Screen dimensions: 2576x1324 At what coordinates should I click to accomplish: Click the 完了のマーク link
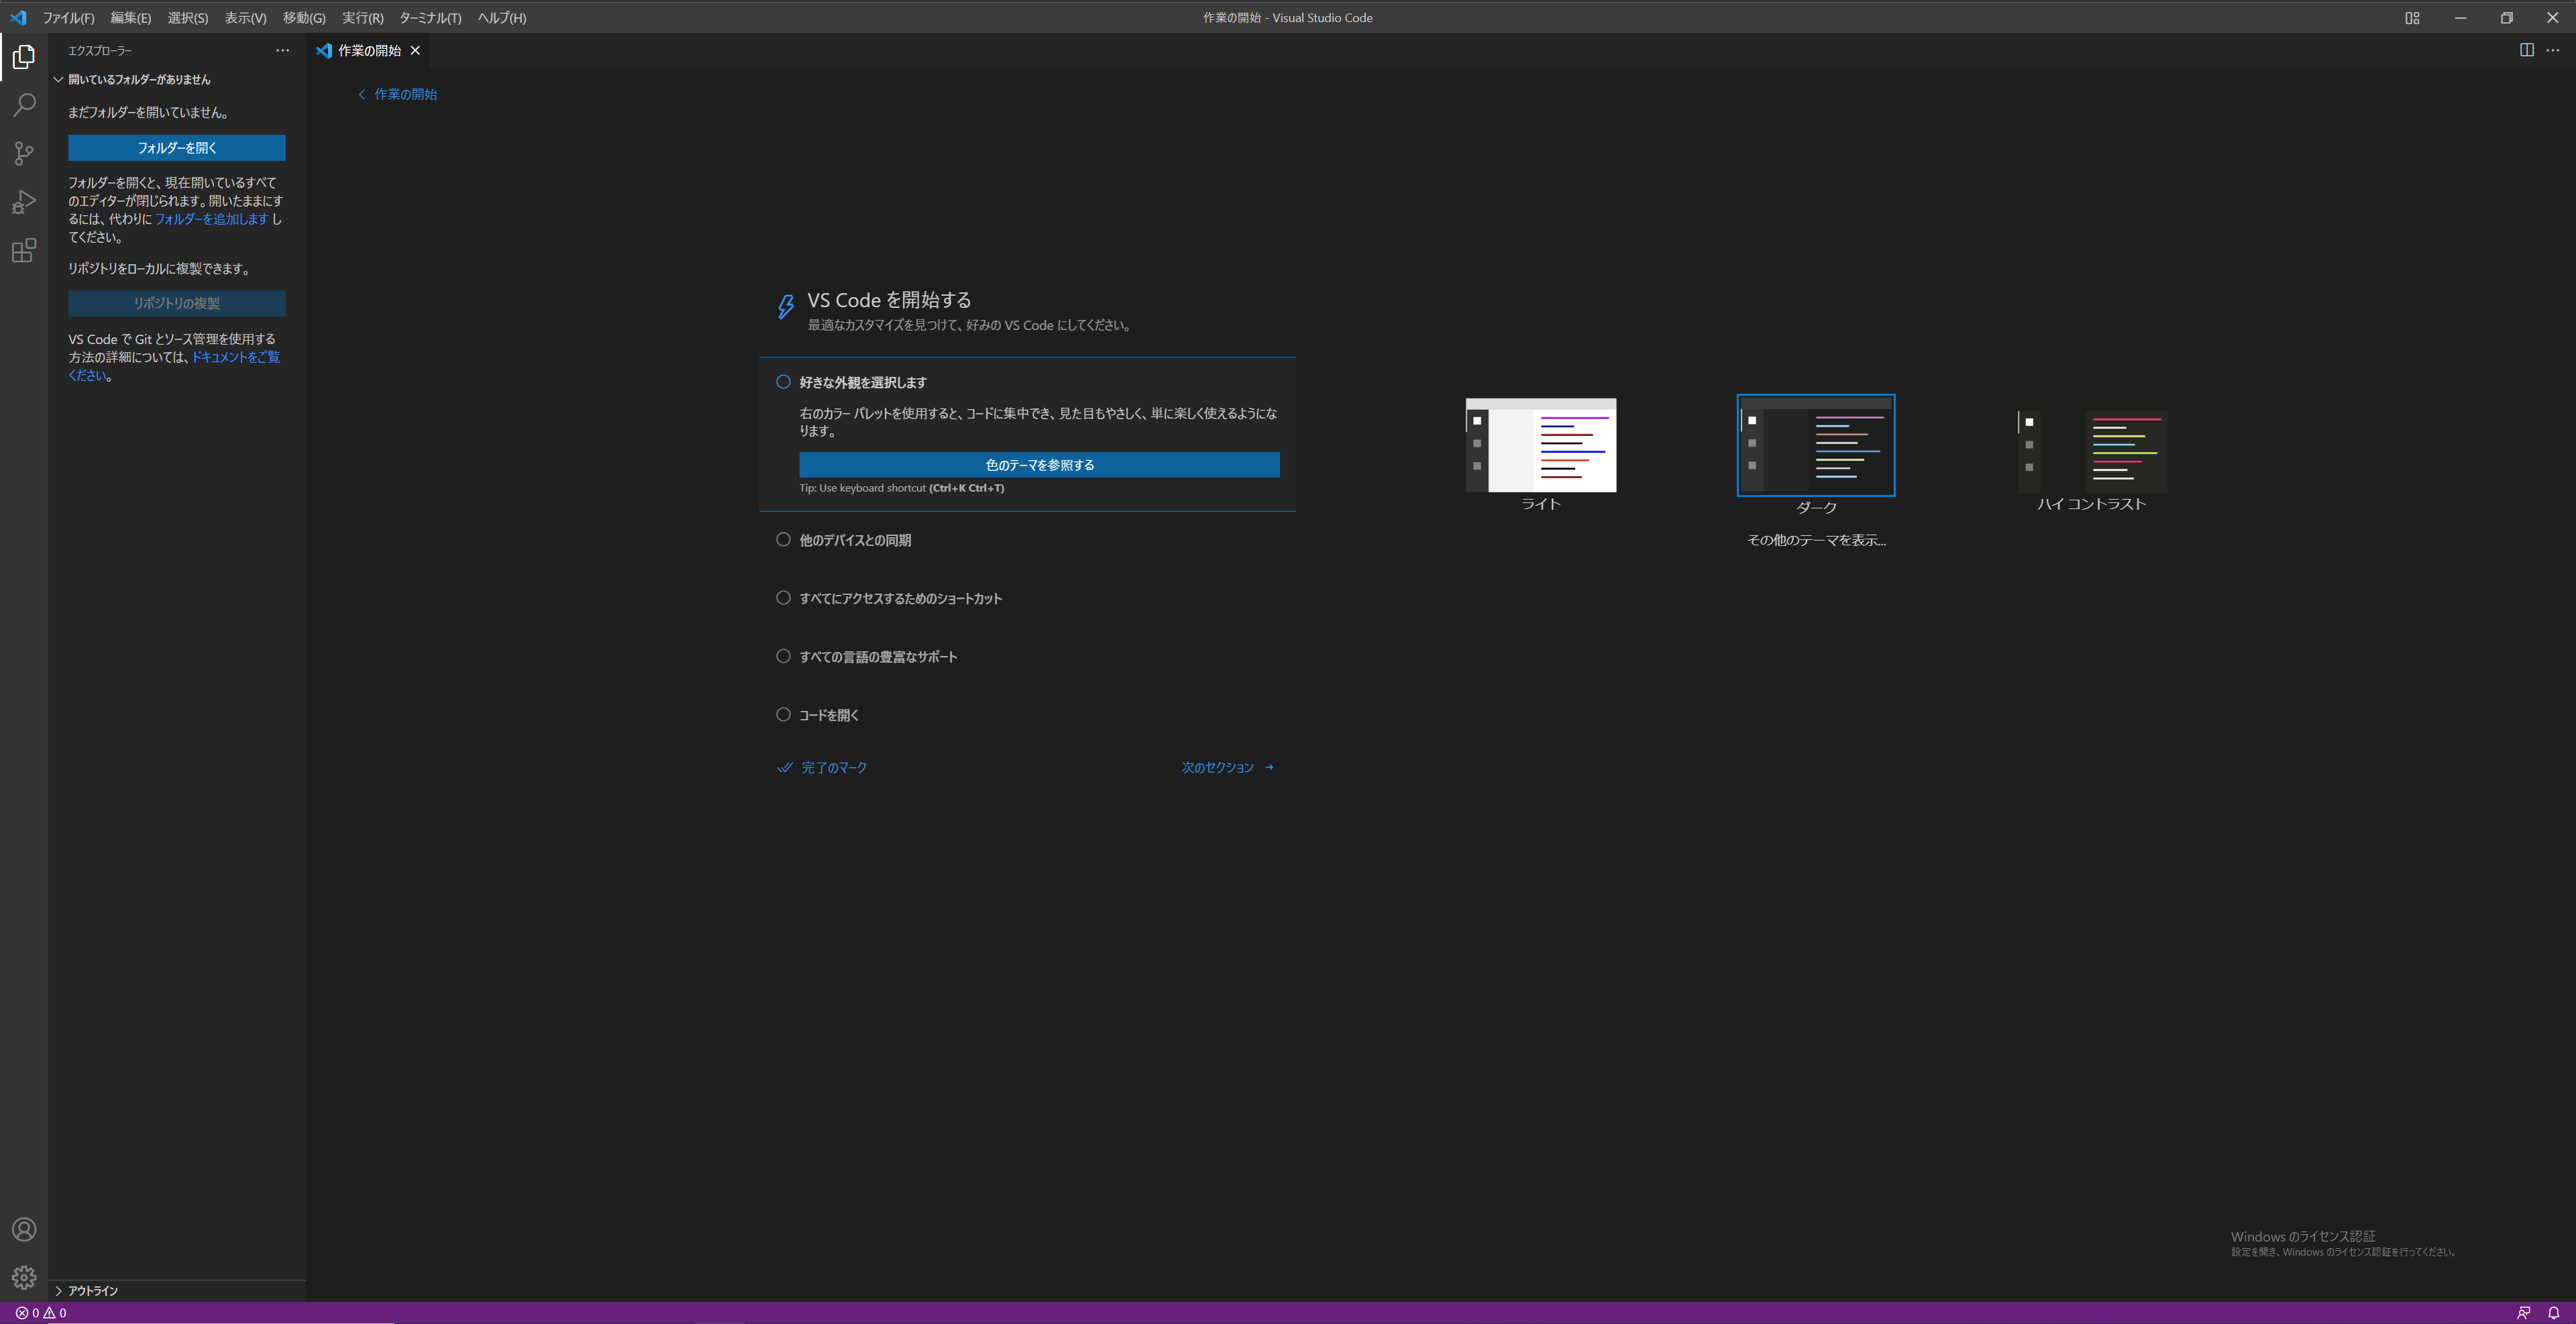pyautogui.click(x=834, y=768)
